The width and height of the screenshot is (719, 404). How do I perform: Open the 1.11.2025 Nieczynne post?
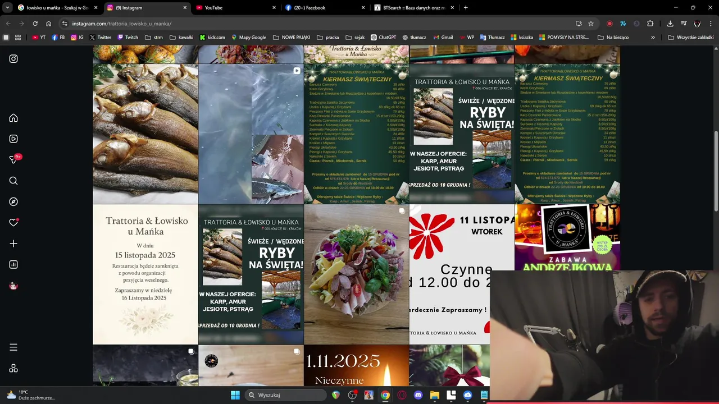[356, 365]
